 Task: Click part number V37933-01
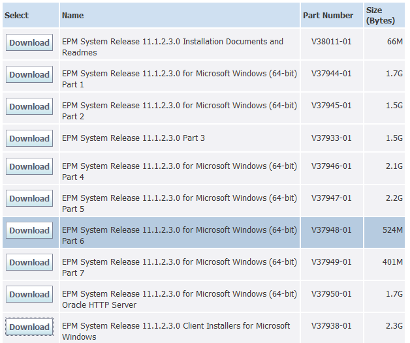coord(331,138)
